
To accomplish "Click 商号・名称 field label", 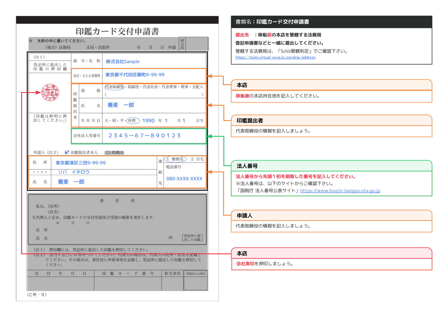I will click(87, 61).
